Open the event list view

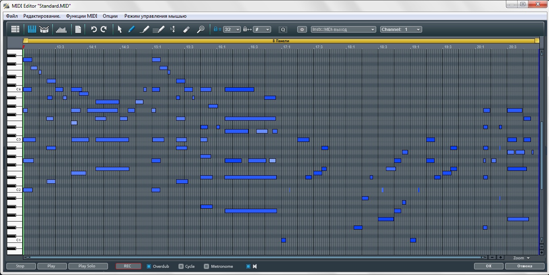coord(15,29)
